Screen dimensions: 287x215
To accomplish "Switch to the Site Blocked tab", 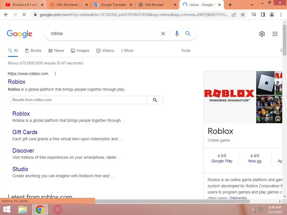I will (157, 5).
